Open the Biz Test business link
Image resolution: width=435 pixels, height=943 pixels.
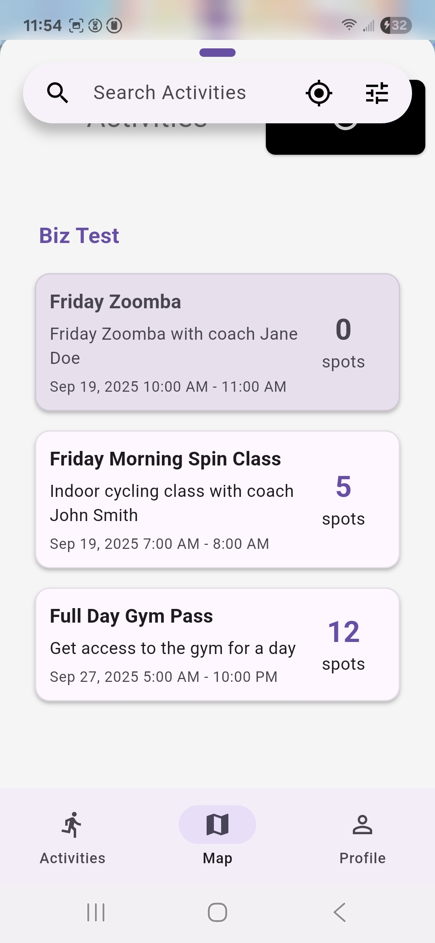(x=79, y=236)
